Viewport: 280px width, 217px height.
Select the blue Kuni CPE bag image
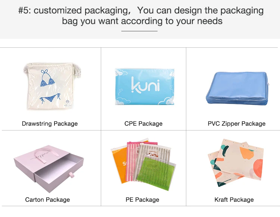(144, 87)
